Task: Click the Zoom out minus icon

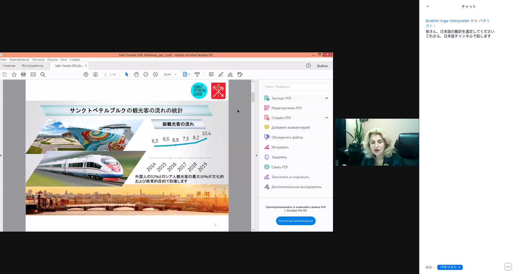Action: 146,74
